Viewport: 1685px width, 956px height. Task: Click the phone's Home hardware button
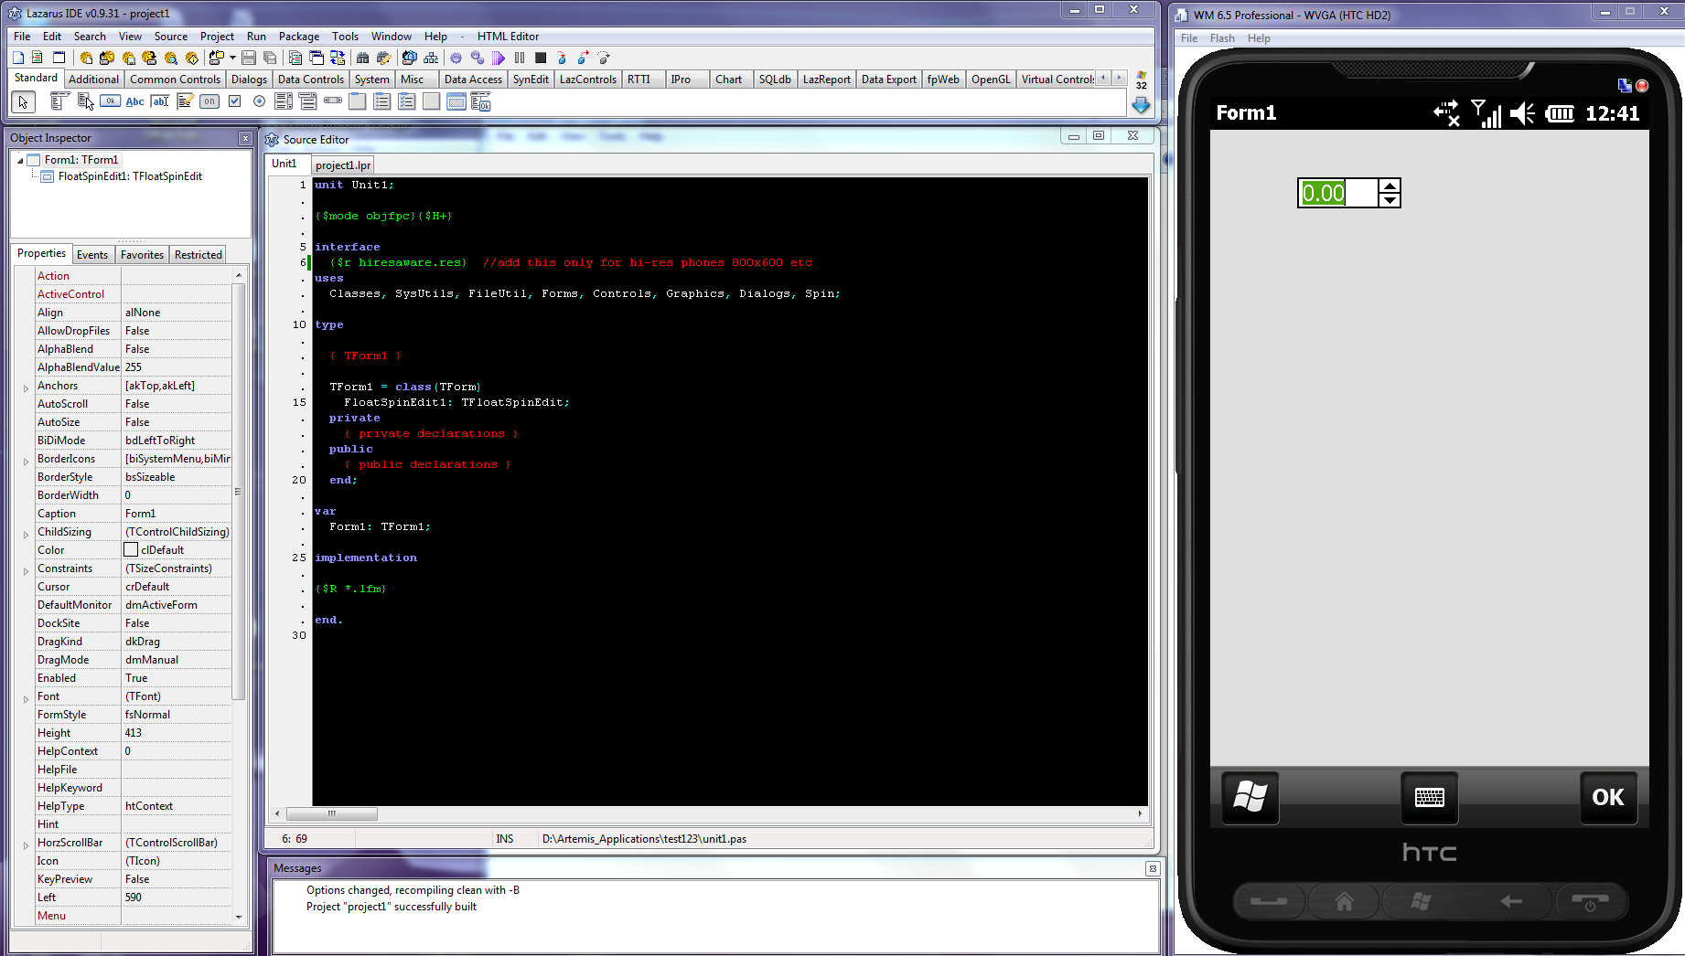click(x=1344, y=902)
